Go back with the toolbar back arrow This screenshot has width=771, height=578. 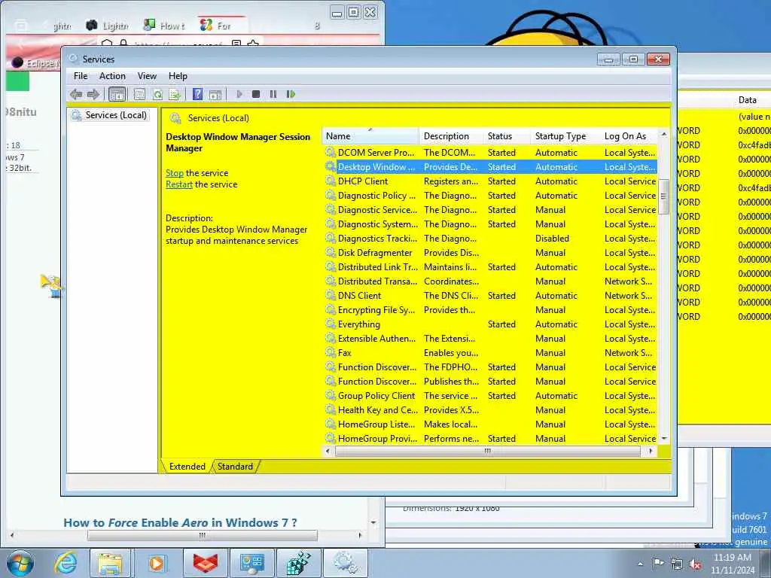point(76,94)
